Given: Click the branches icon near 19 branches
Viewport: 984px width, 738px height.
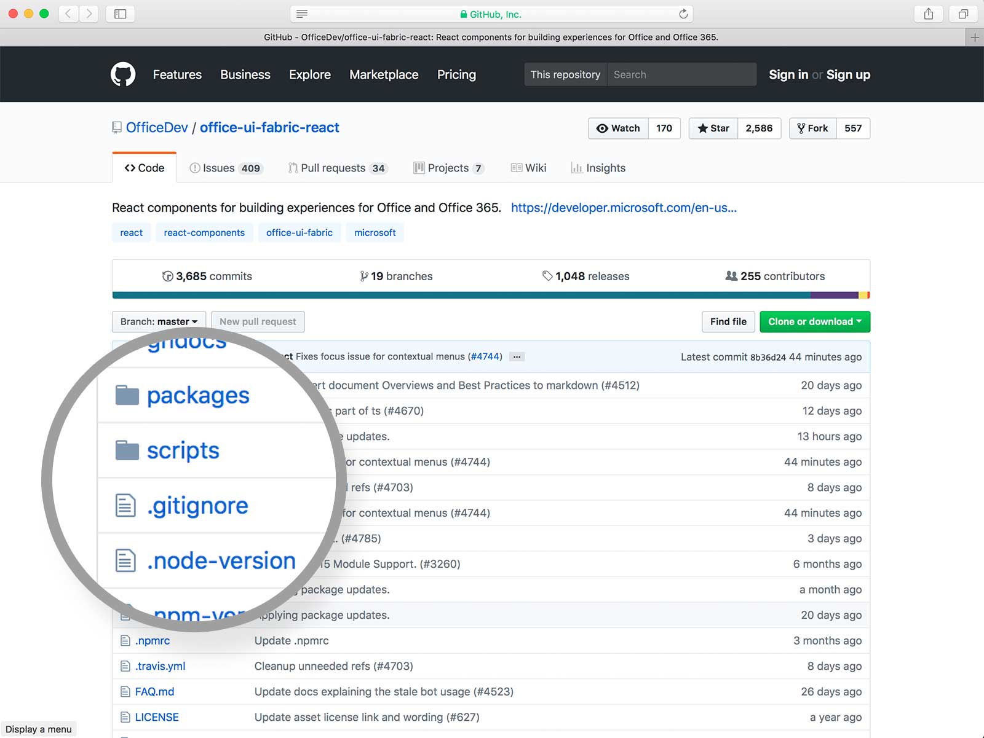Looking at the screenshot, I should (364, 277).
